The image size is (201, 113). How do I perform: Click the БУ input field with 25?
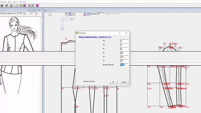[x=124, y=53]
